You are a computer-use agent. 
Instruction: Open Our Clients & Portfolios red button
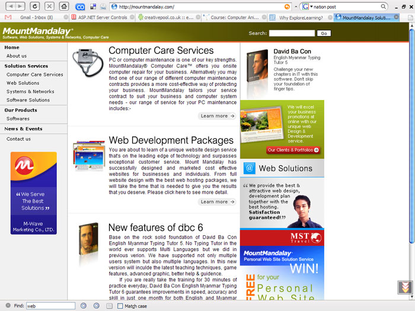293,150
